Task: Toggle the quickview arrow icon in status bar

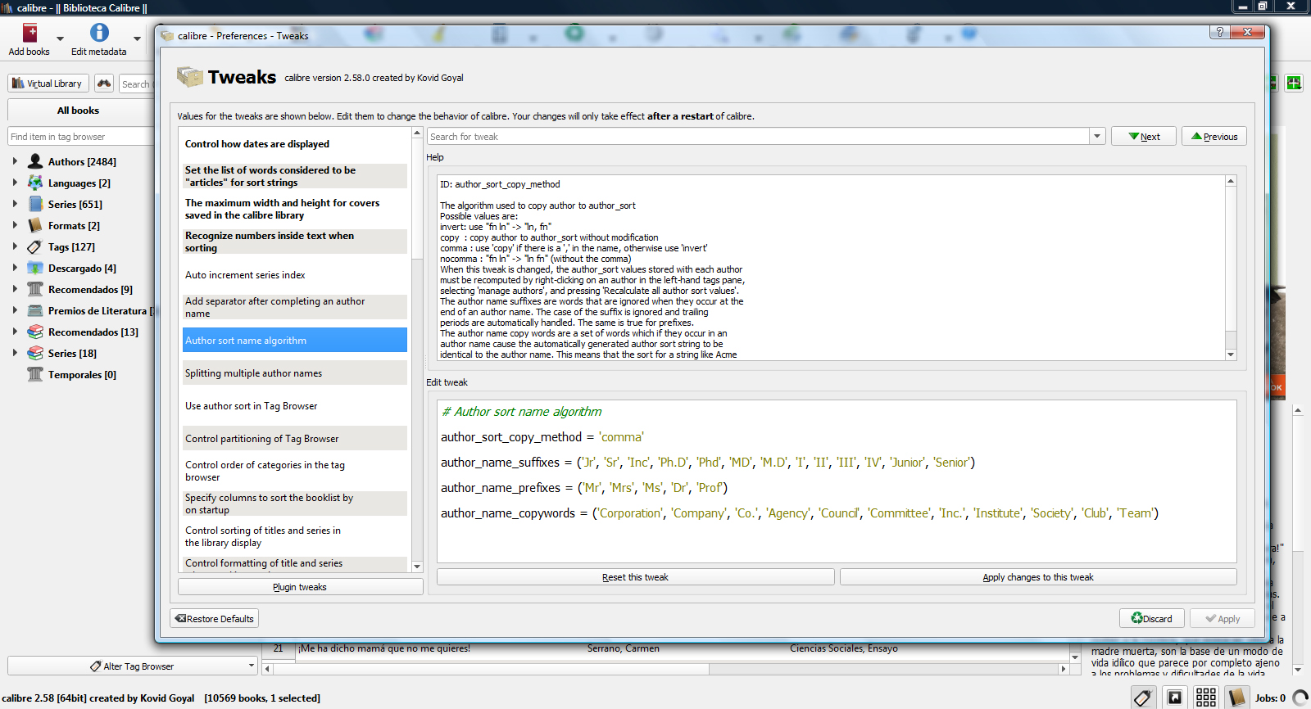Action: click(1175, 698)
